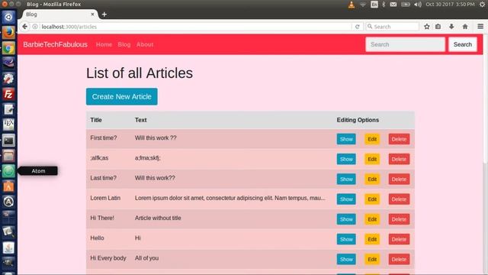This screenshot has height=275, width=488.
Task: Delete the 'Hi There!' article
Action: 399,219
